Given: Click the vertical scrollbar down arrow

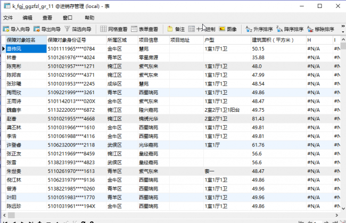Looking at the screenshot, I should (343, 209).
